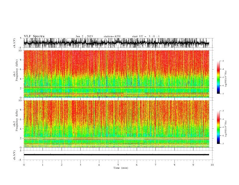Click time-axis tick label '3'

coord(80,165)
